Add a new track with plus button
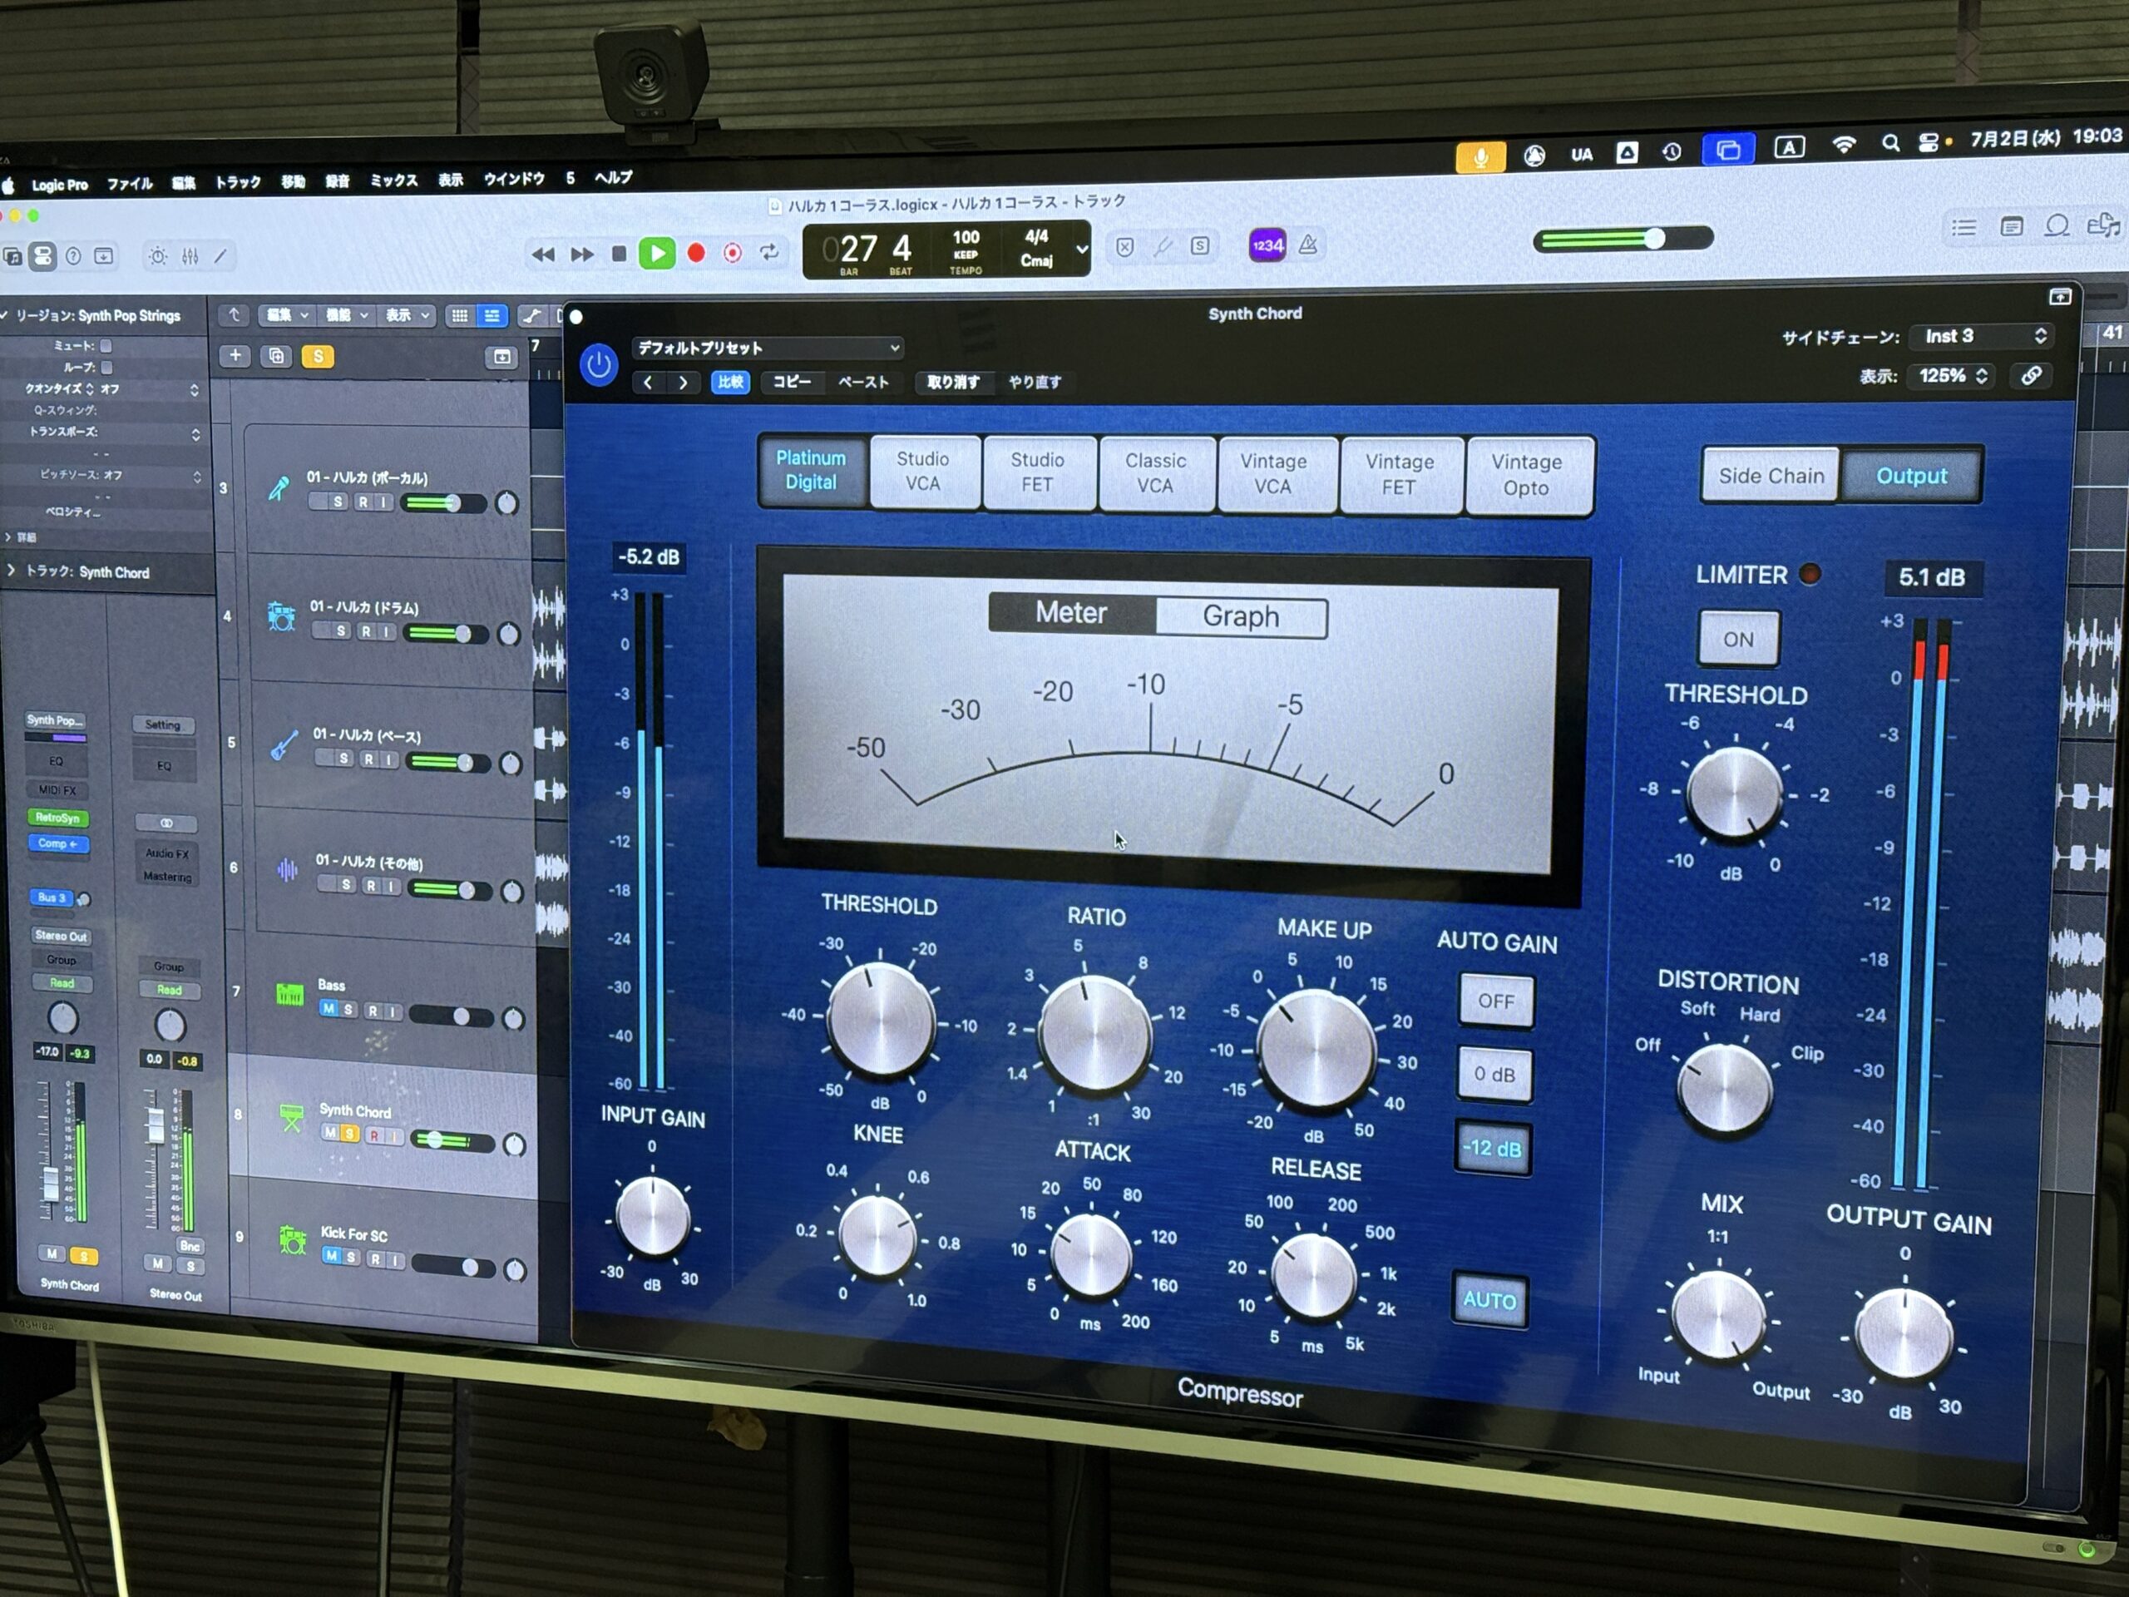 pos(235,355)
